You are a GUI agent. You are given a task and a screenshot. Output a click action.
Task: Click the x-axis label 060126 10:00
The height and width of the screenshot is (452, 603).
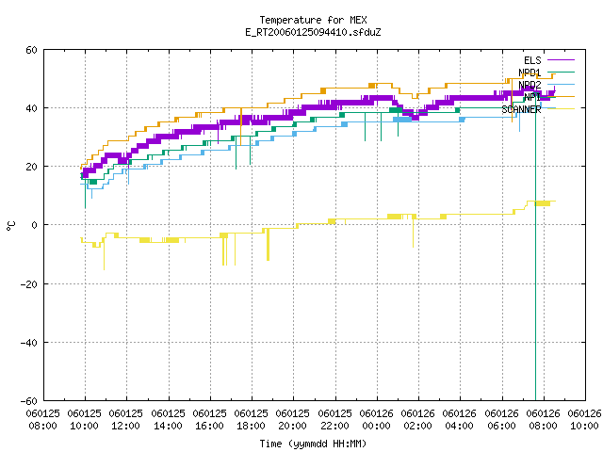(x=585, y=420)
